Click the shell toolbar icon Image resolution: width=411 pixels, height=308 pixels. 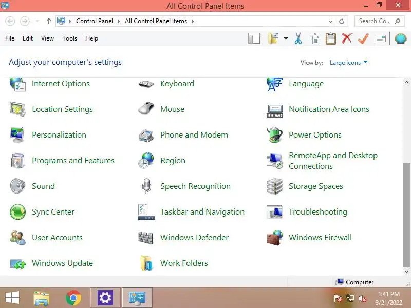pyautogui.click(x=400, y=39)
